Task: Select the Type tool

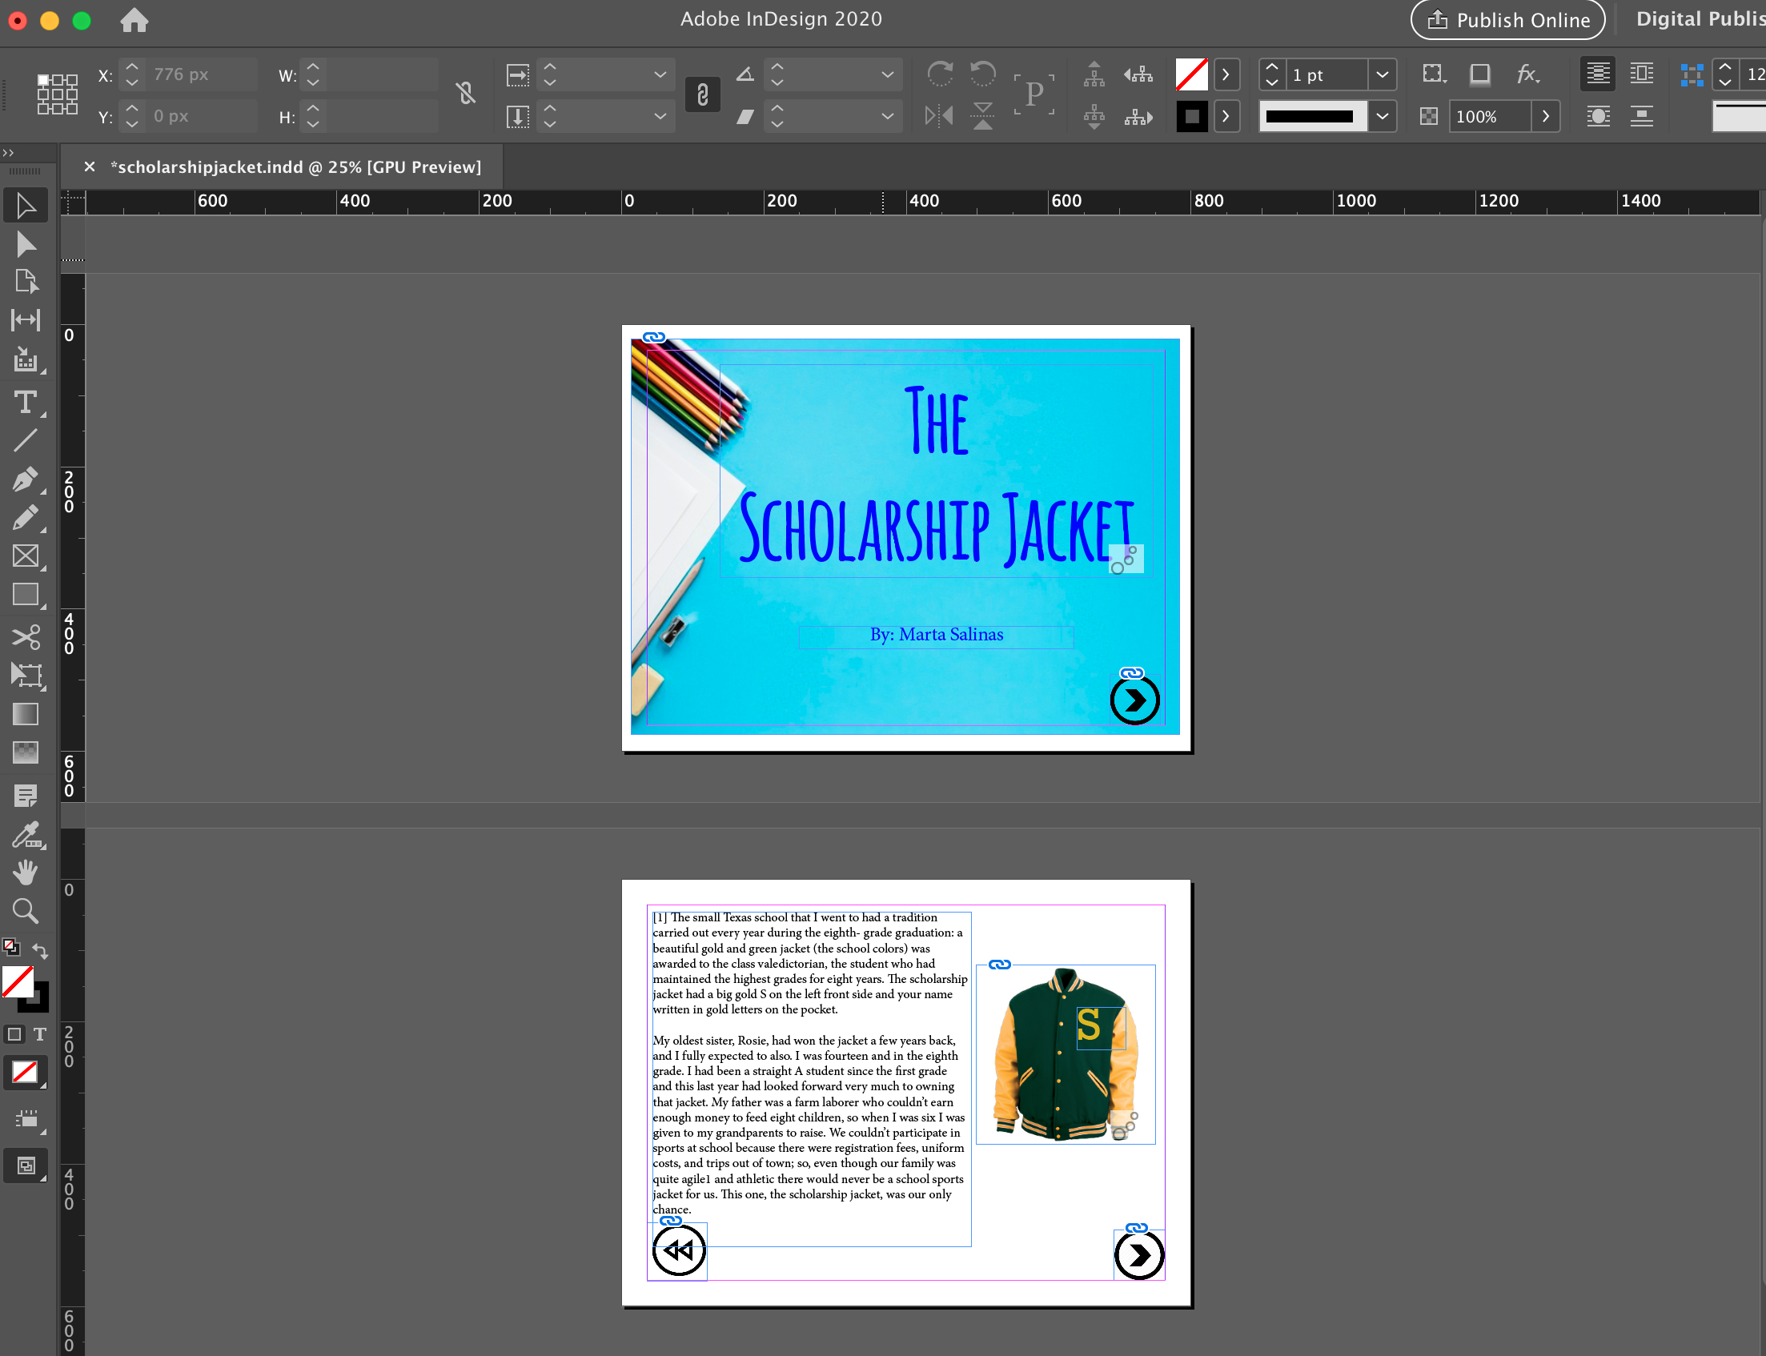Action: tap(25, 402)
